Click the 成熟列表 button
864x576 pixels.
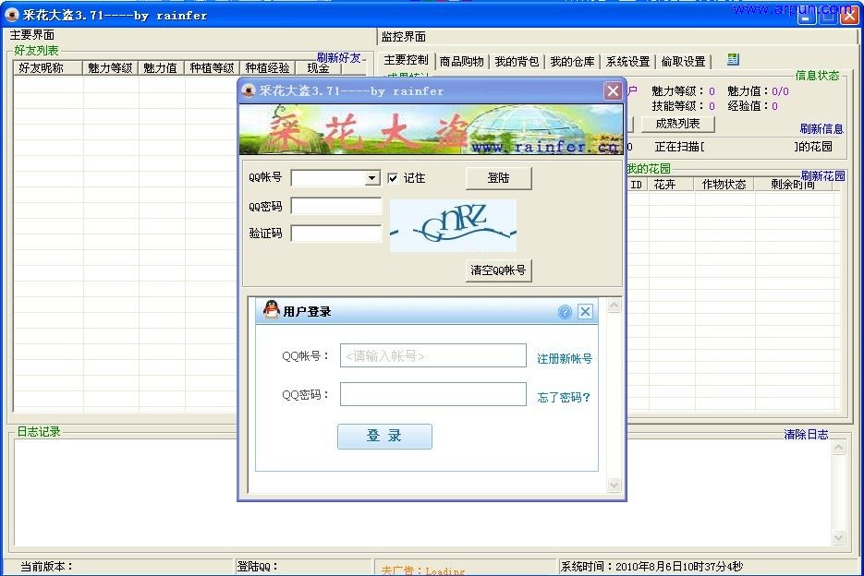click(677, 124)
